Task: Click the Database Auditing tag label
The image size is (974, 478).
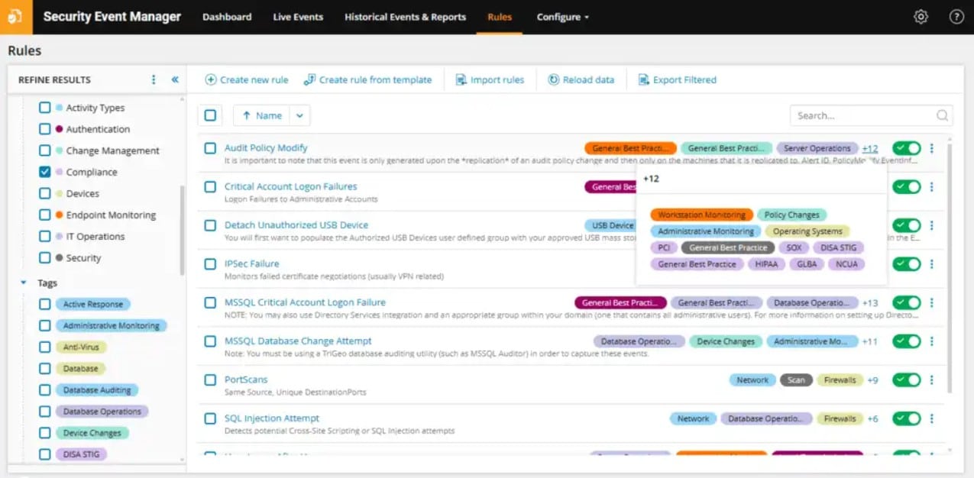Action: [x=96, y=390]
